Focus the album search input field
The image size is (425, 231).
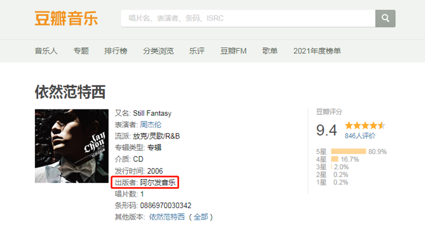click(x=248, y=18)
